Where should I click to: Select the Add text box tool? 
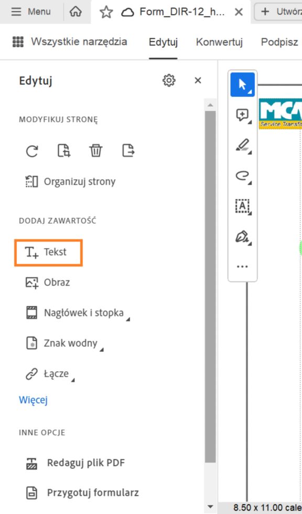tap(242, 206)
